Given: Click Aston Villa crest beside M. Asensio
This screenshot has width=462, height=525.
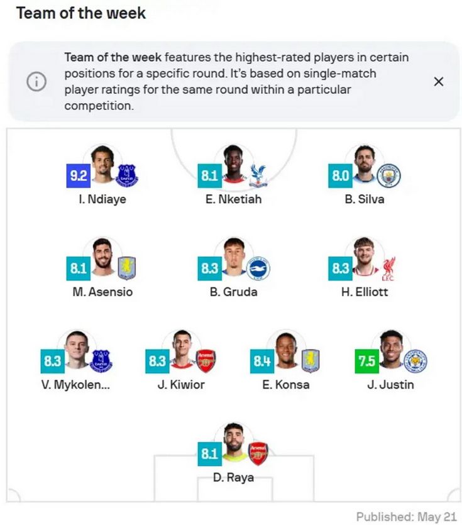Looking at the screenshot, I should [127, 268].
